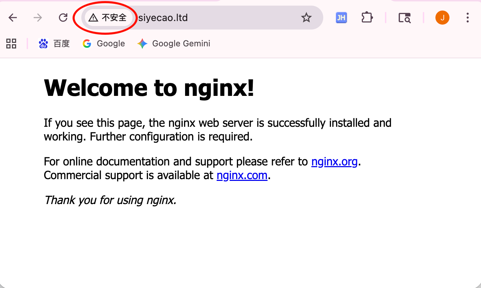Open the JH extension icon

click(x=341, y=18)
